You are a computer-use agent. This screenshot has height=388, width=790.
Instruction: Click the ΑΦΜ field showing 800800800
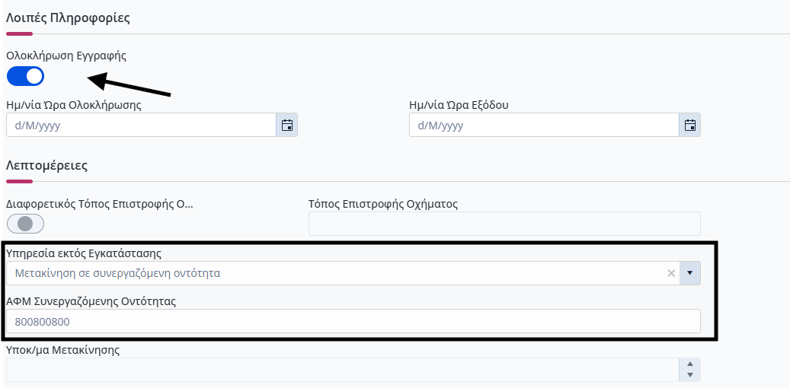coord(353,321)
